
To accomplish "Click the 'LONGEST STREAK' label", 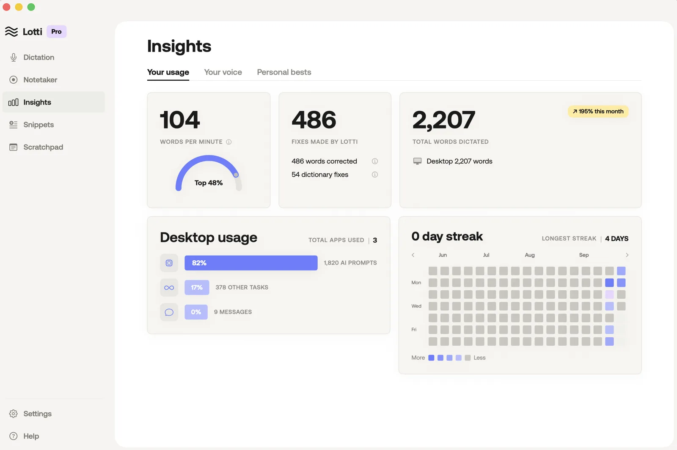I will (x=569, y=239).
